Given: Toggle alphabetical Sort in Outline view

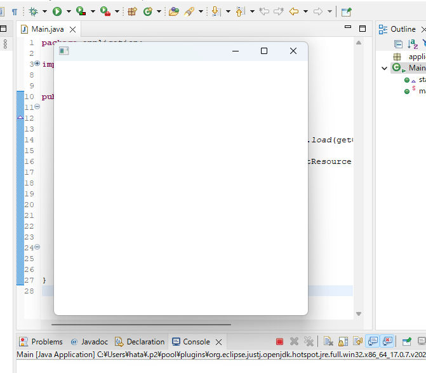Looking at the screenshot, I should tap(413, 44).
